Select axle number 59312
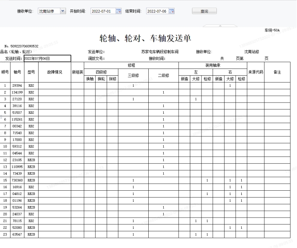This screenshot has height=248, width=297. click(17, 147)
